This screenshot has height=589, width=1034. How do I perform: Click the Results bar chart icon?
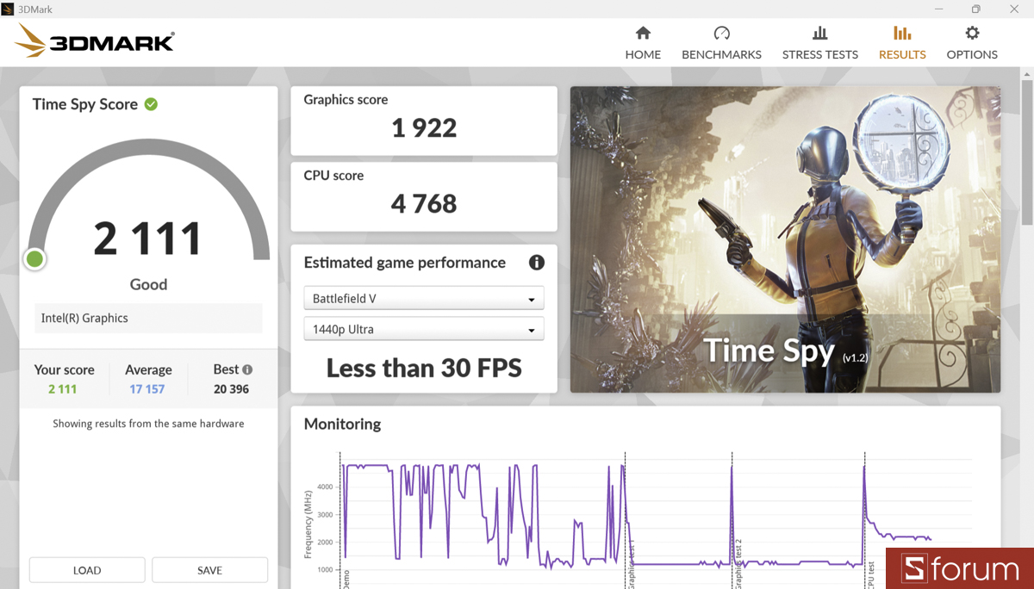[x=902, y=34]
